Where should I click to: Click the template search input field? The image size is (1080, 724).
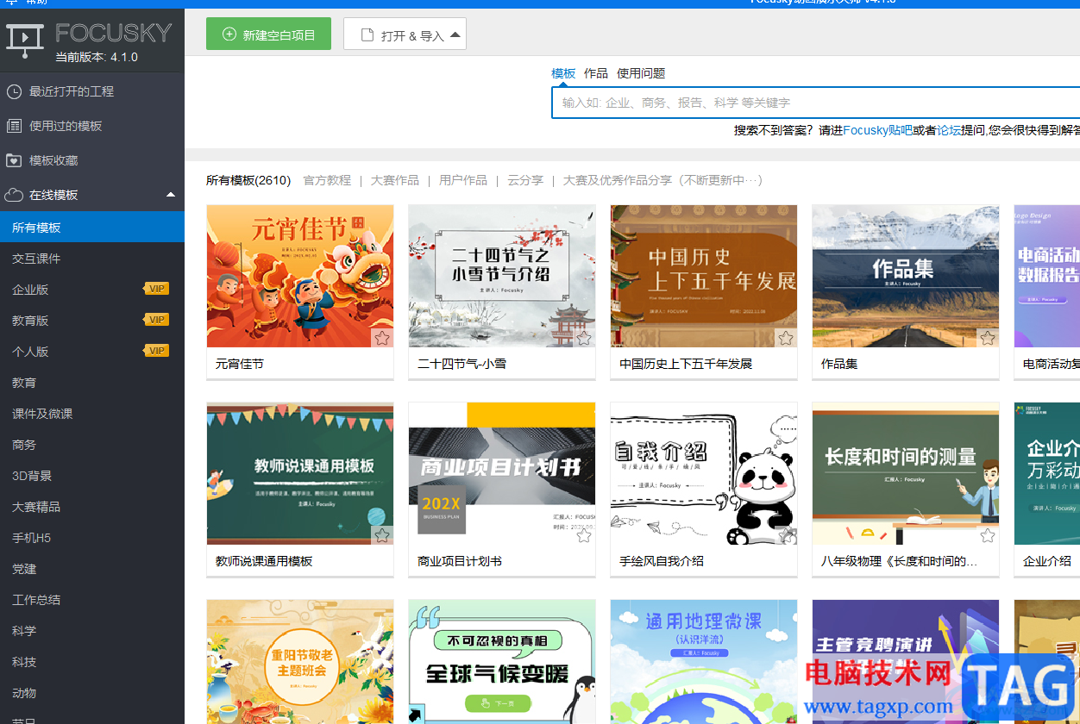[x=815, y=103]
